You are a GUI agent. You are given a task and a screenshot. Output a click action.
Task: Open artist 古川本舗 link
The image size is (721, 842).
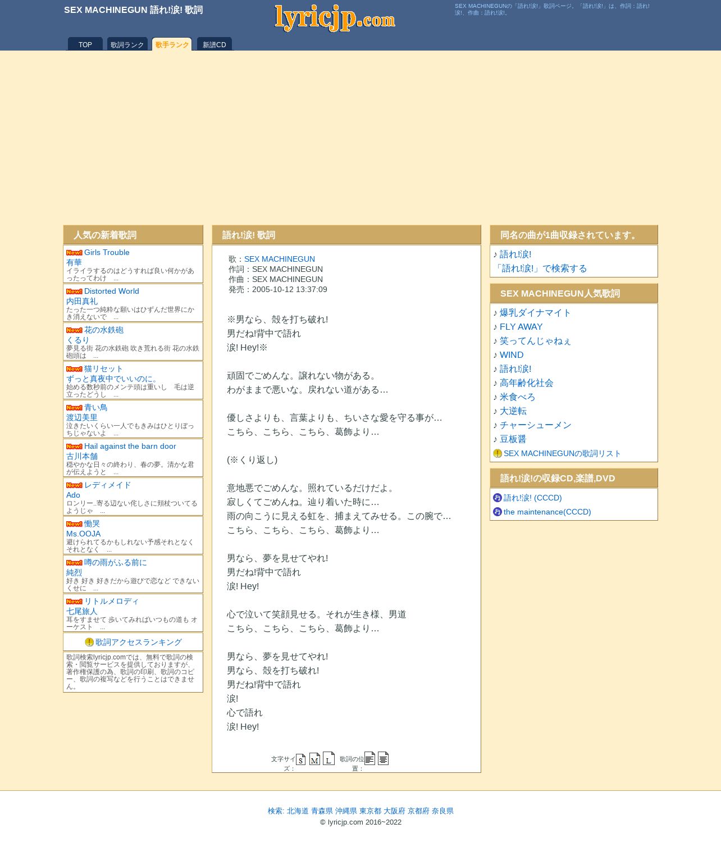82,456
